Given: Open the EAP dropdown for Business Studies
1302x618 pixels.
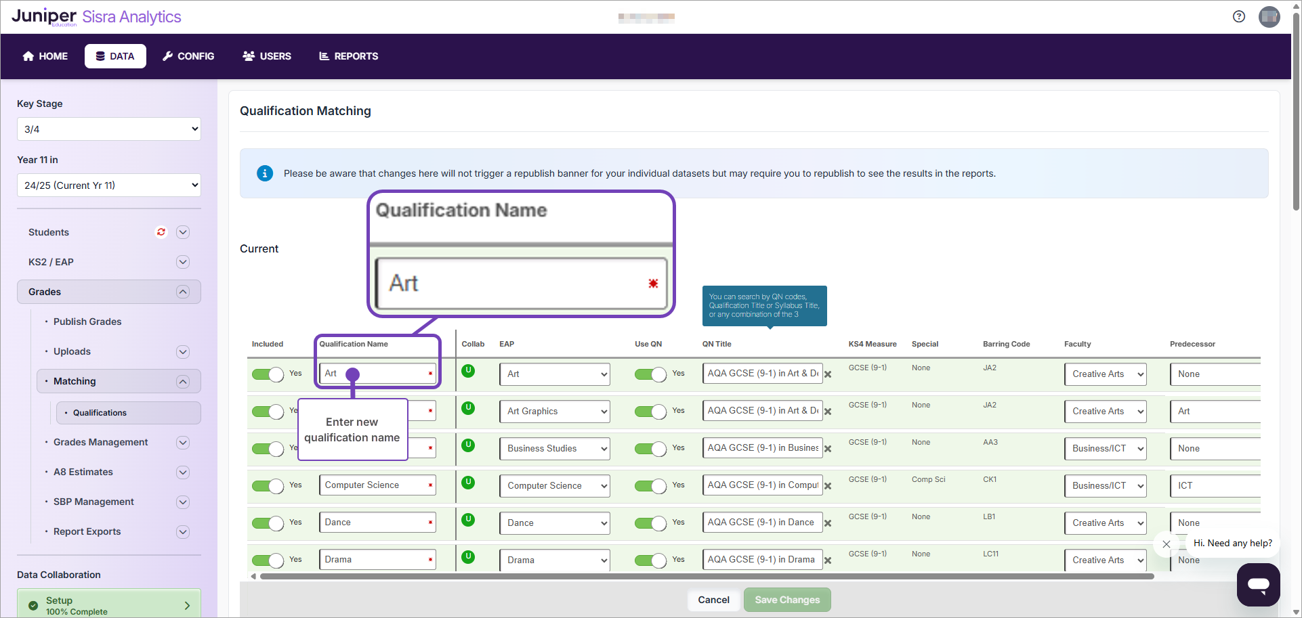Looking at the screenshot, I should tap(554, 448).
